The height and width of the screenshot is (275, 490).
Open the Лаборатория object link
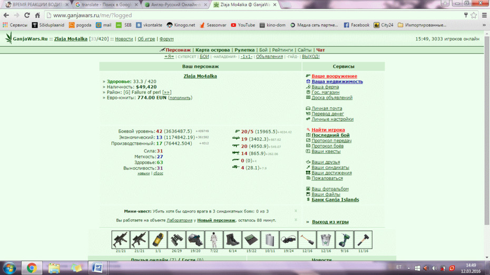point(179,220)
